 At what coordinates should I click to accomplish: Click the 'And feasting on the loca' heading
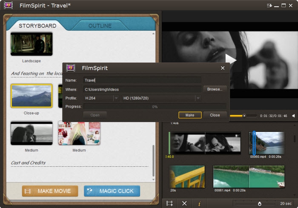pos(37,74)
